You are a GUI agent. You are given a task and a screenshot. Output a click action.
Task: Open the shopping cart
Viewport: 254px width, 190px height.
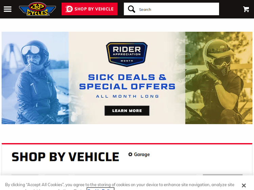tap(246, 9)
